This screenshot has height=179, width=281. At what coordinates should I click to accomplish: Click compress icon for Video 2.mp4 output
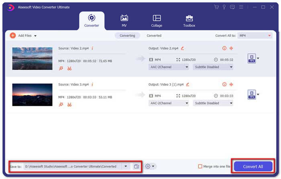231,48
